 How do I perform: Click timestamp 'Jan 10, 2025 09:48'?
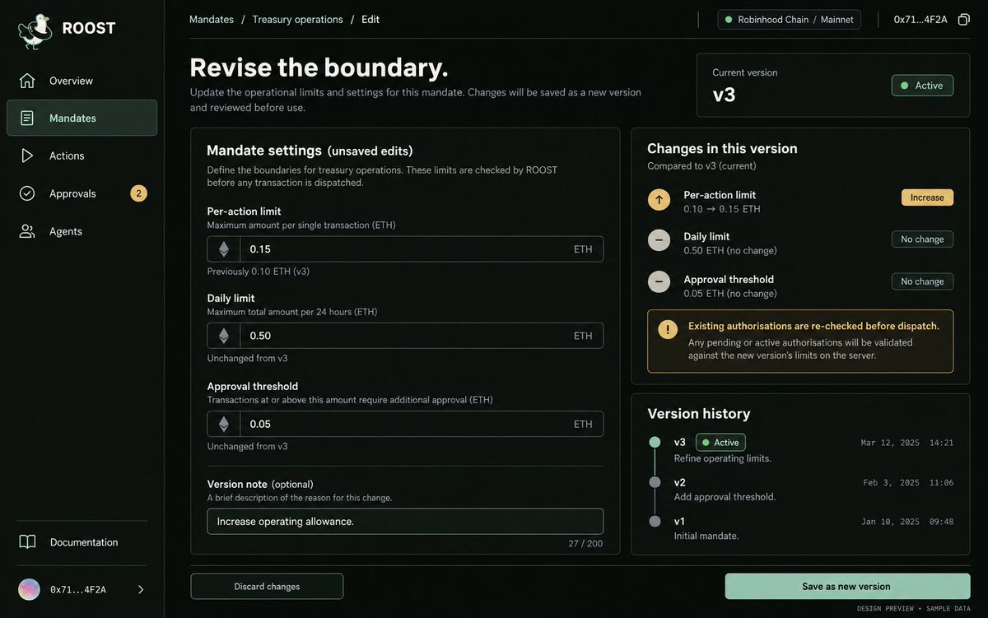click(x=909, y=522)
